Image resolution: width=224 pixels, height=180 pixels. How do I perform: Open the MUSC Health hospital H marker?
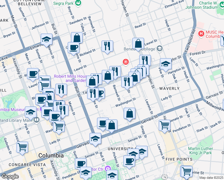[x=201, y=34]
